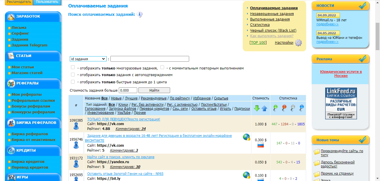Click the БИРЖА РЕФЕРАЛОВ section icon

[11, 123]
